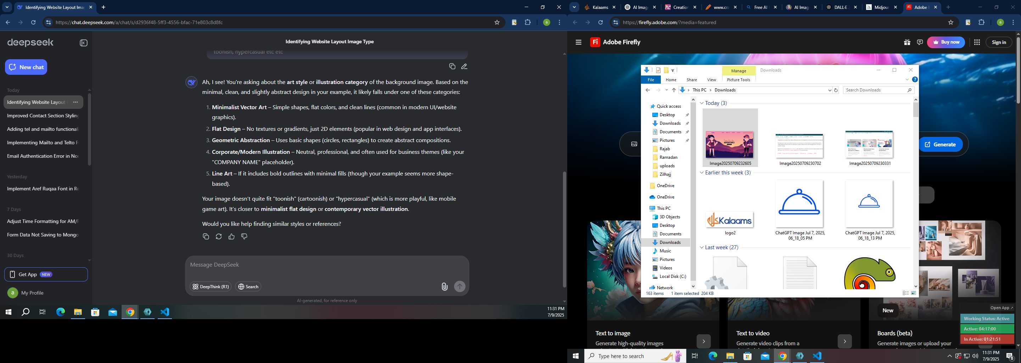
Task: Open options menu for Identifying Website Layout chat
Action: (76, 102)
